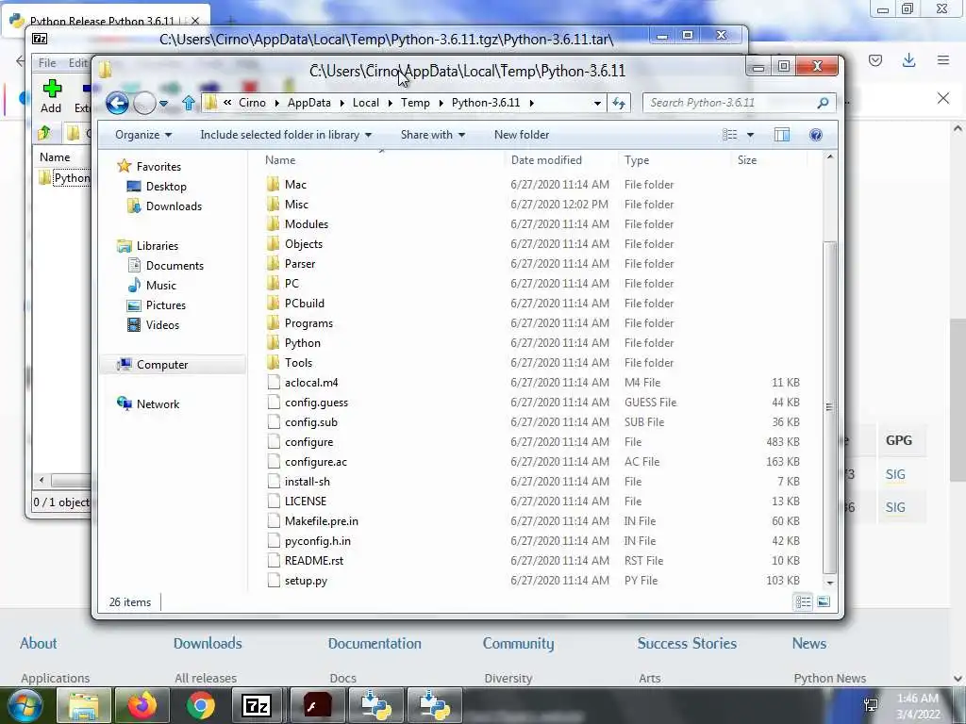The width and height of the screenshot is (966, 724).
Task: Open recent locations dropdown beside navigation arrows
Action: (164, 104)
